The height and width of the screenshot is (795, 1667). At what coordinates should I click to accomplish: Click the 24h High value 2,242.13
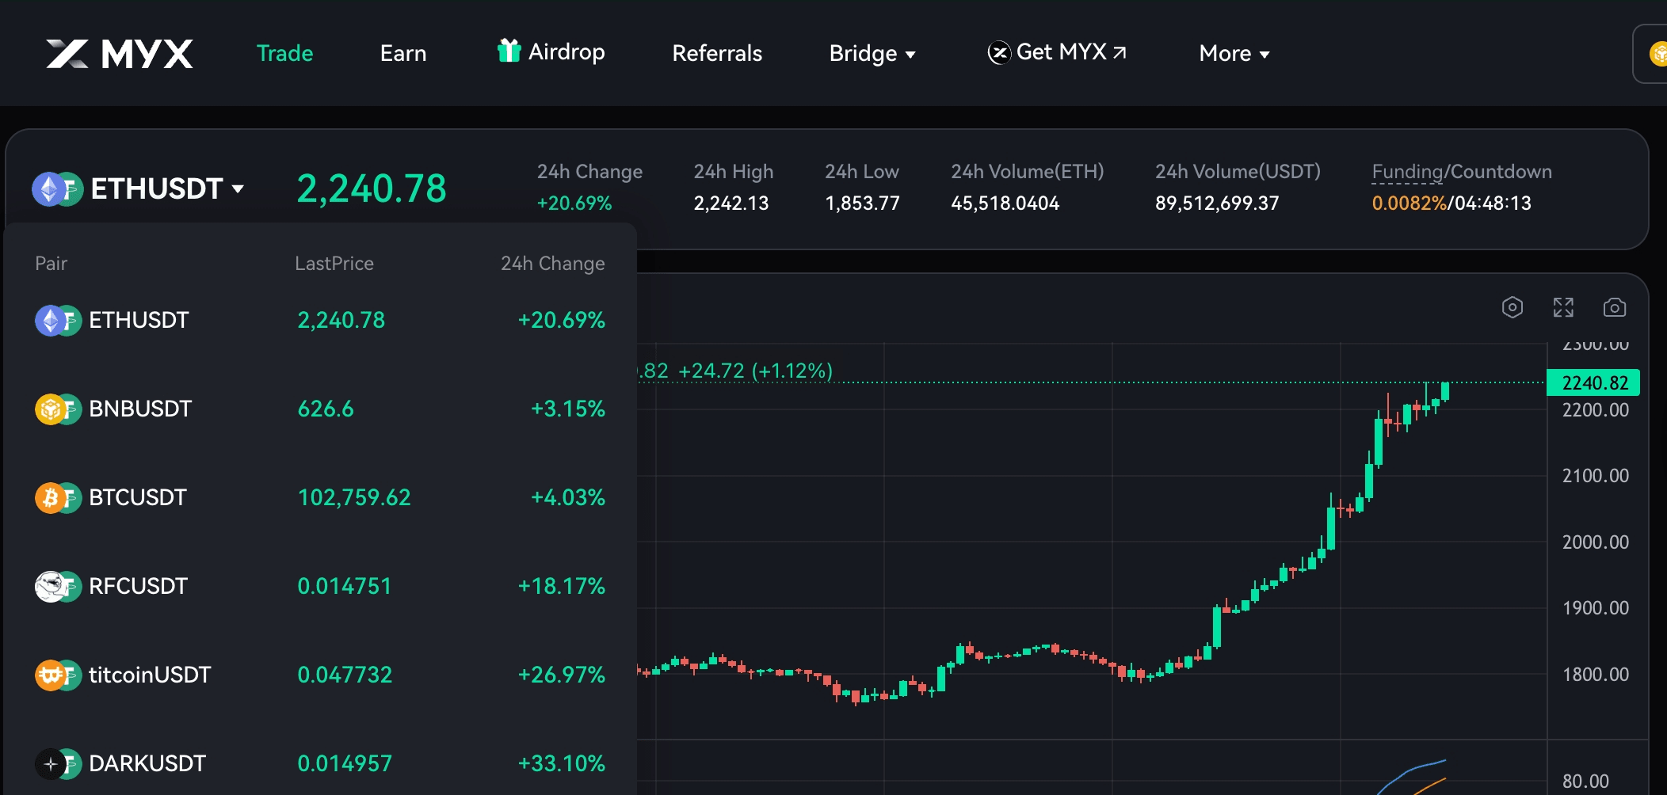[x=731, y=203]
